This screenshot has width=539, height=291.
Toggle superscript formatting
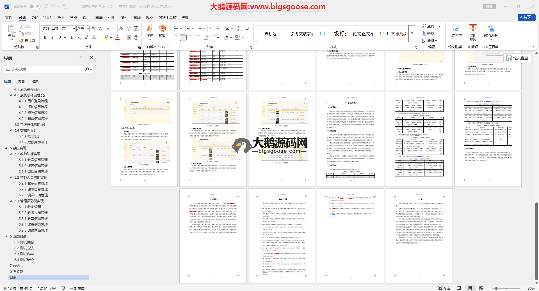tap(86, 38)
